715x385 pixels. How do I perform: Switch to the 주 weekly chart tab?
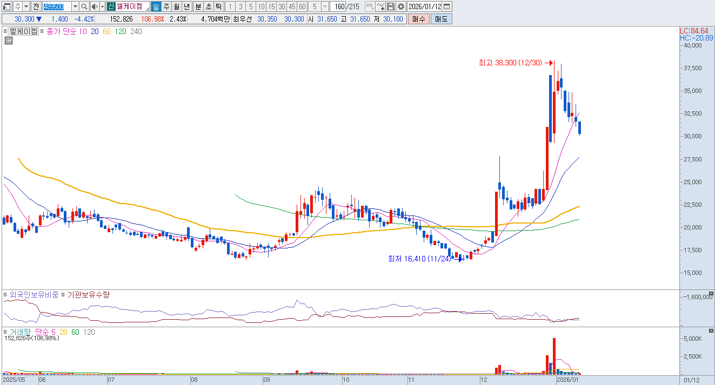coord(166,6)
